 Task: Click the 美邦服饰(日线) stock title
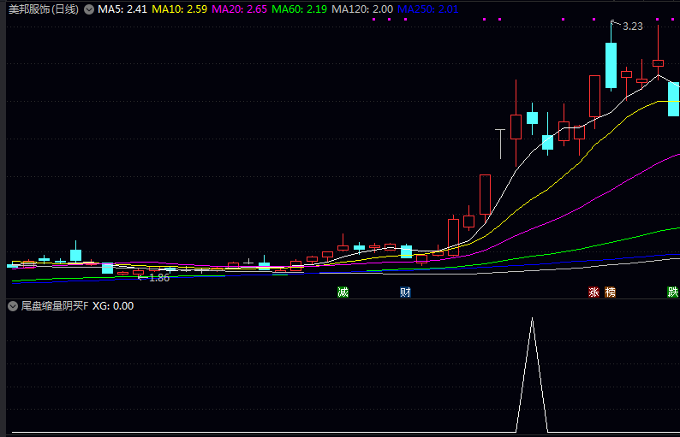pyautogui.click(x=43, y=9)
